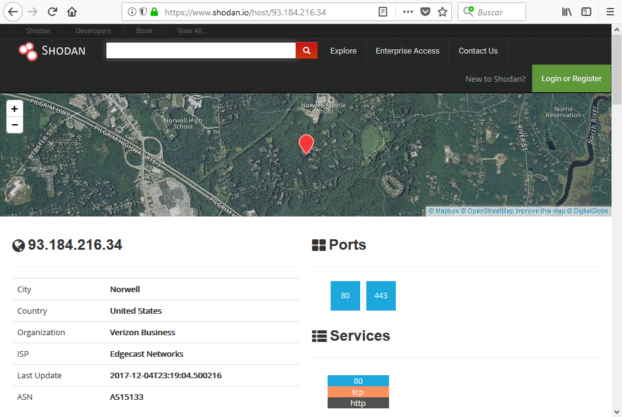The image size is (622, 417).
Task: Click the red search magnifier button
Action: (307, 50)
